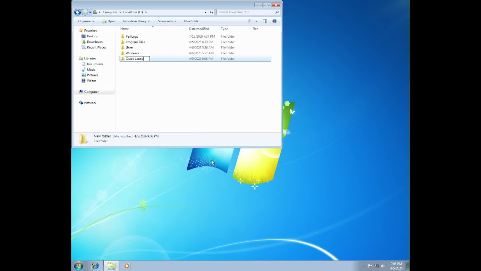Screen dimensions: 481x271
Task: Open Windows Media Player from the taskbar
Action: pyautogui.click(x=127, y=266)
